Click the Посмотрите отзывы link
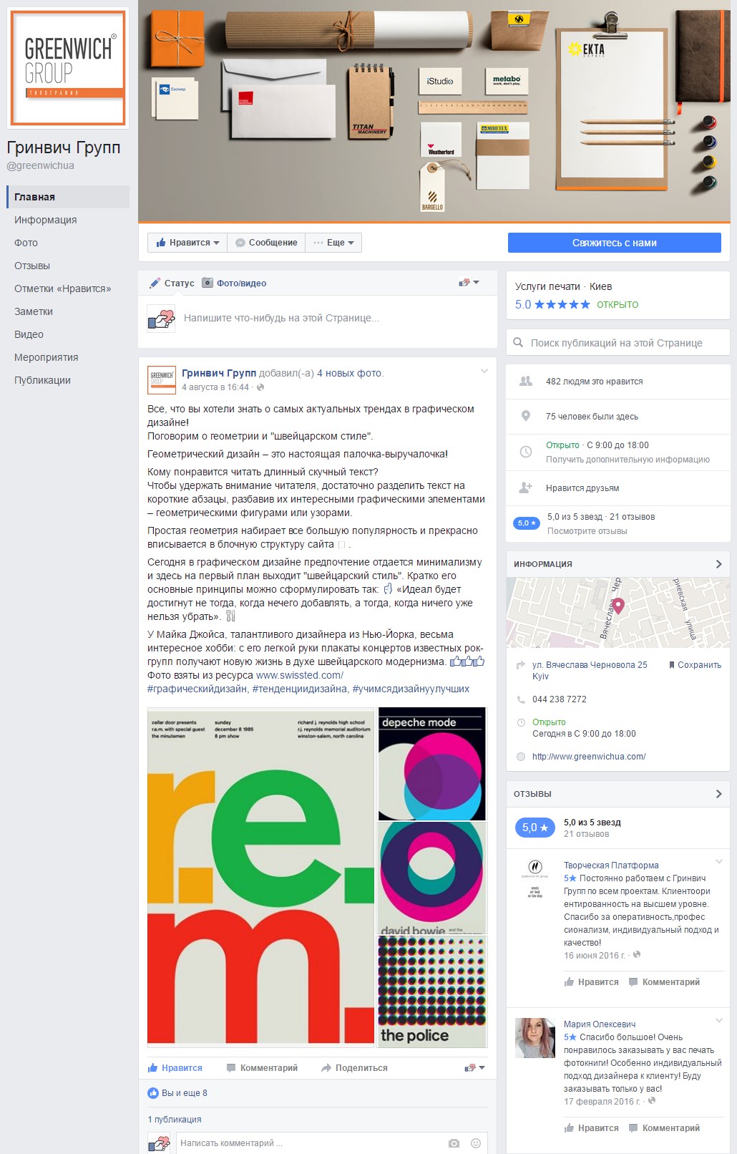737x1154 pixels. [587, 531]
